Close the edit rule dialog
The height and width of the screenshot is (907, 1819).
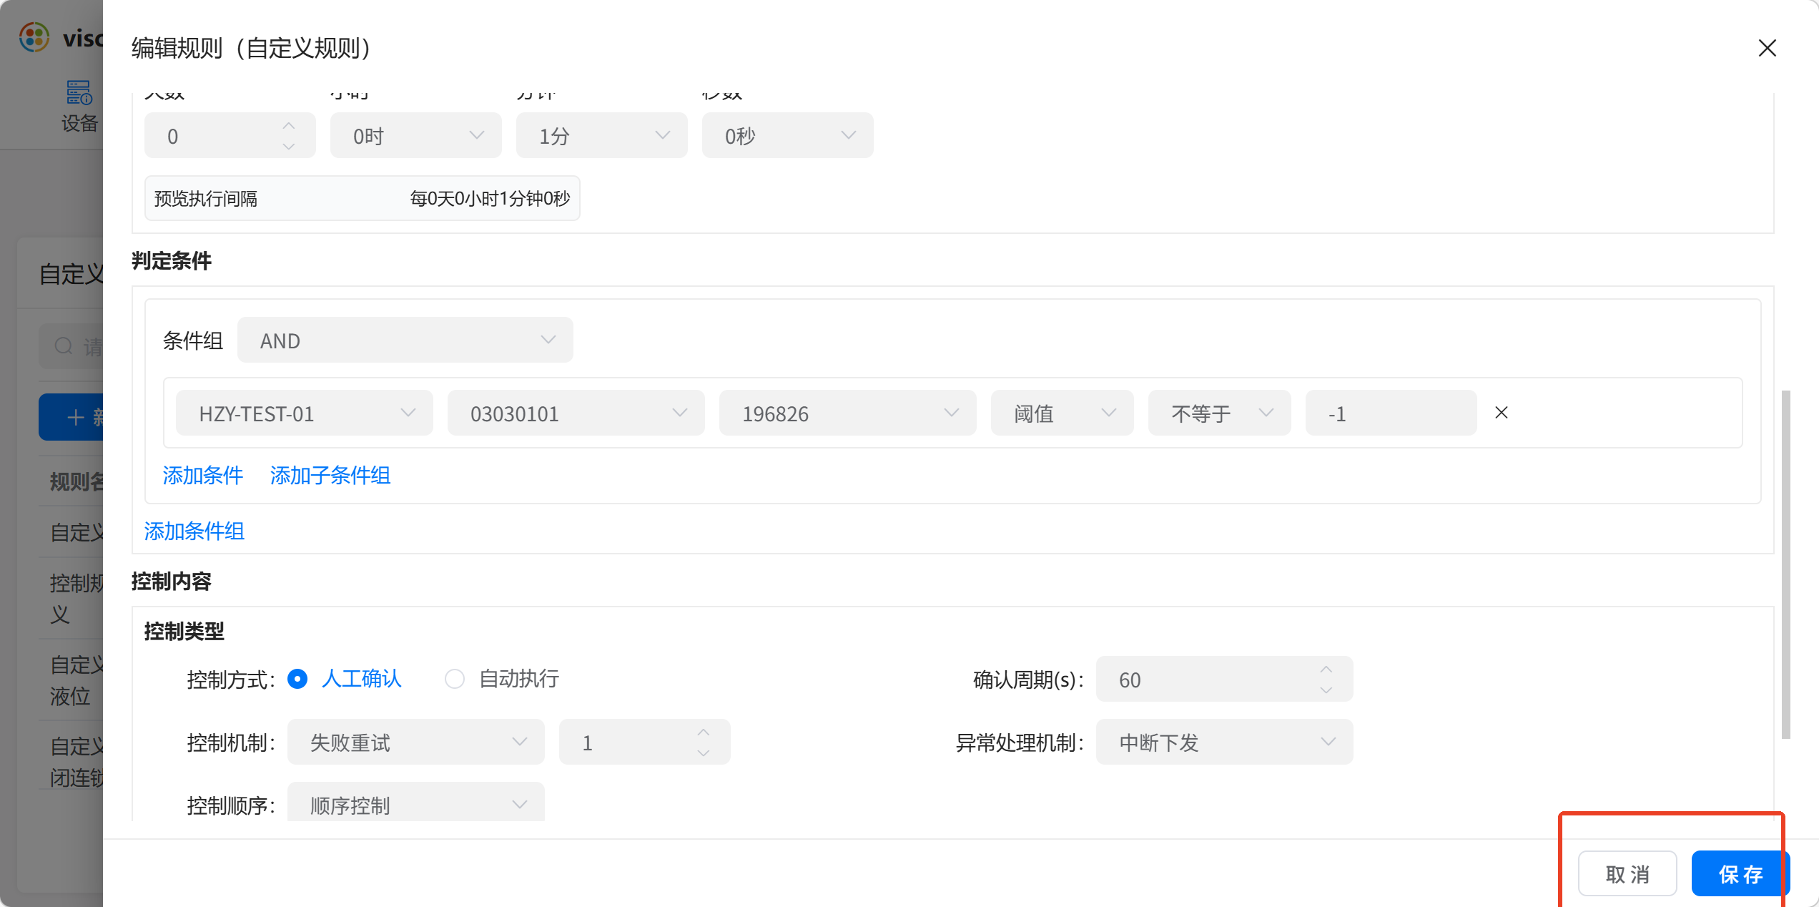1767,48
